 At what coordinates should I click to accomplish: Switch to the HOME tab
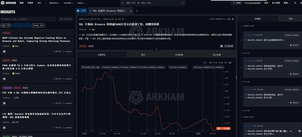coord(82,11)
